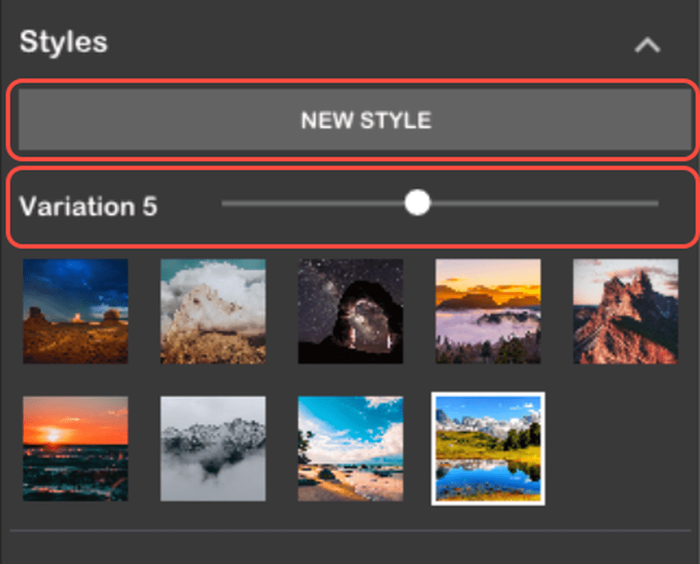
Task: Click the far right end of Variation slider
Action: (657, 204)
